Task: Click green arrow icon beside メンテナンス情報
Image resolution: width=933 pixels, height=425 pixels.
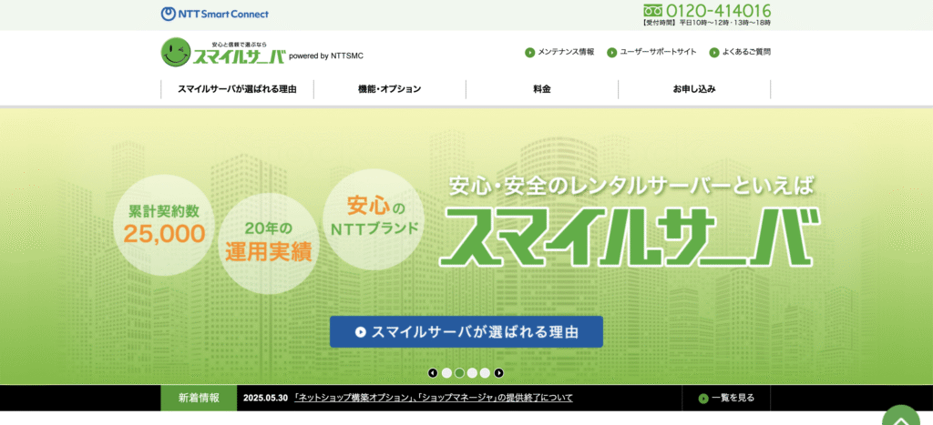Action: [x=529, y=52]
